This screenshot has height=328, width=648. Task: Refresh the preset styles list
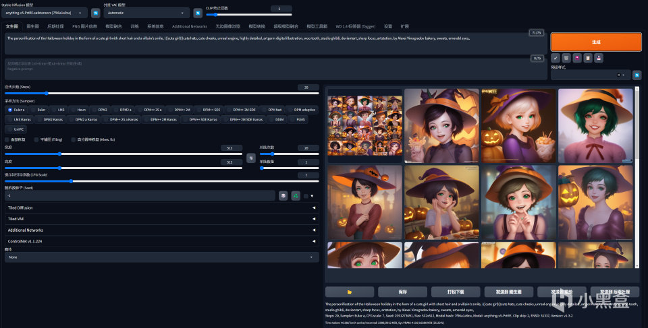[637, 75]
